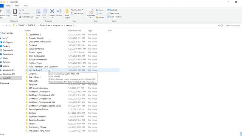Click Invert selection
The height and width of the screenshot is (136, 242).
click(x=114, y=17)
